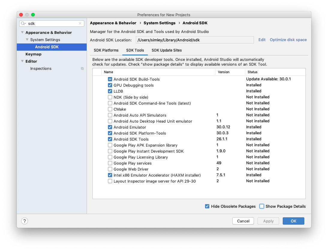328x250 pixels.
Task: Uncheck Android SDK Tools
Action: 110,139
